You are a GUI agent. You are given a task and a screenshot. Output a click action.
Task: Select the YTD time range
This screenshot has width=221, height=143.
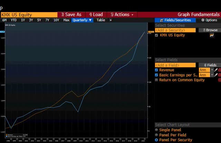14,20
